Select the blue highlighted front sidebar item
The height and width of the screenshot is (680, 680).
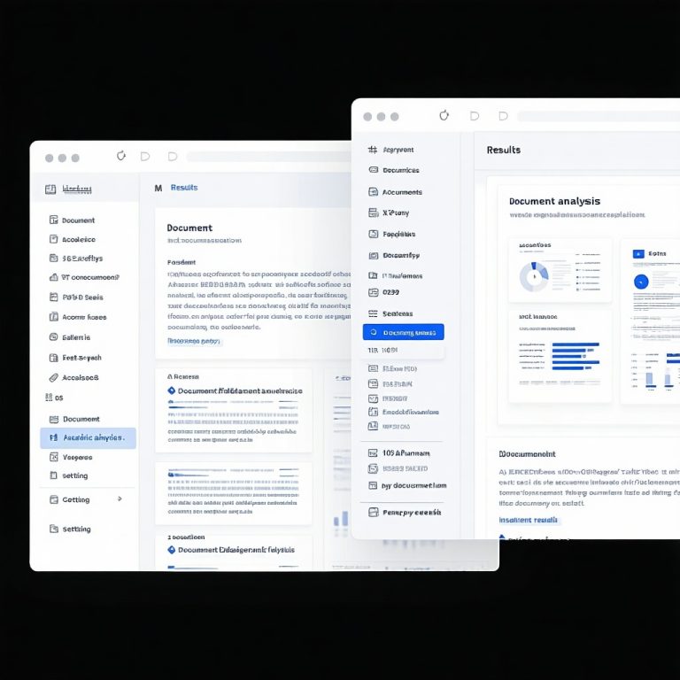point(404,332)
